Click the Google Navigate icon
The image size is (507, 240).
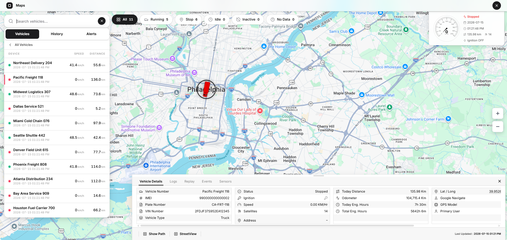click(436, 198)
